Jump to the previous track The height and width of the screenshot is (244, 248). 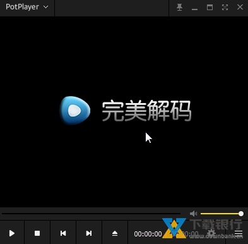[x=63, y=233]
